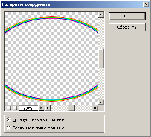Zoom out preview with the minus button
Image resolution: width=151 pixels, height=137 pixels.
[8, 108]
